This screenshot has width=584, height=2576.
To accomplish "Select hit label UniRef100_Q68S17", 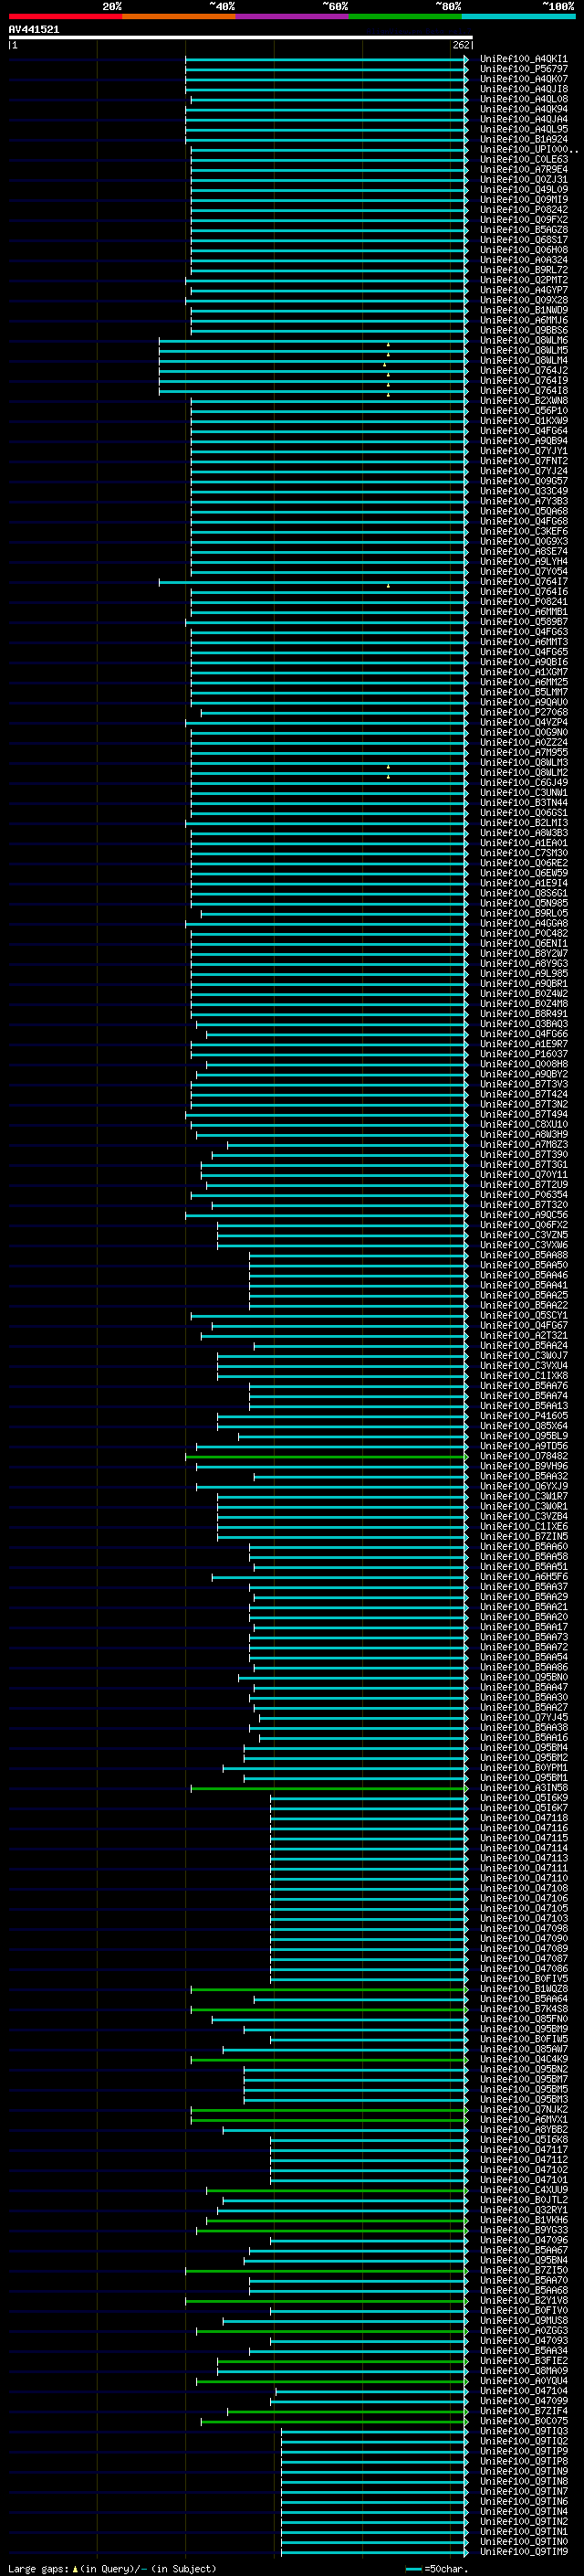I will pyautogui.click(x=524, y=240).
